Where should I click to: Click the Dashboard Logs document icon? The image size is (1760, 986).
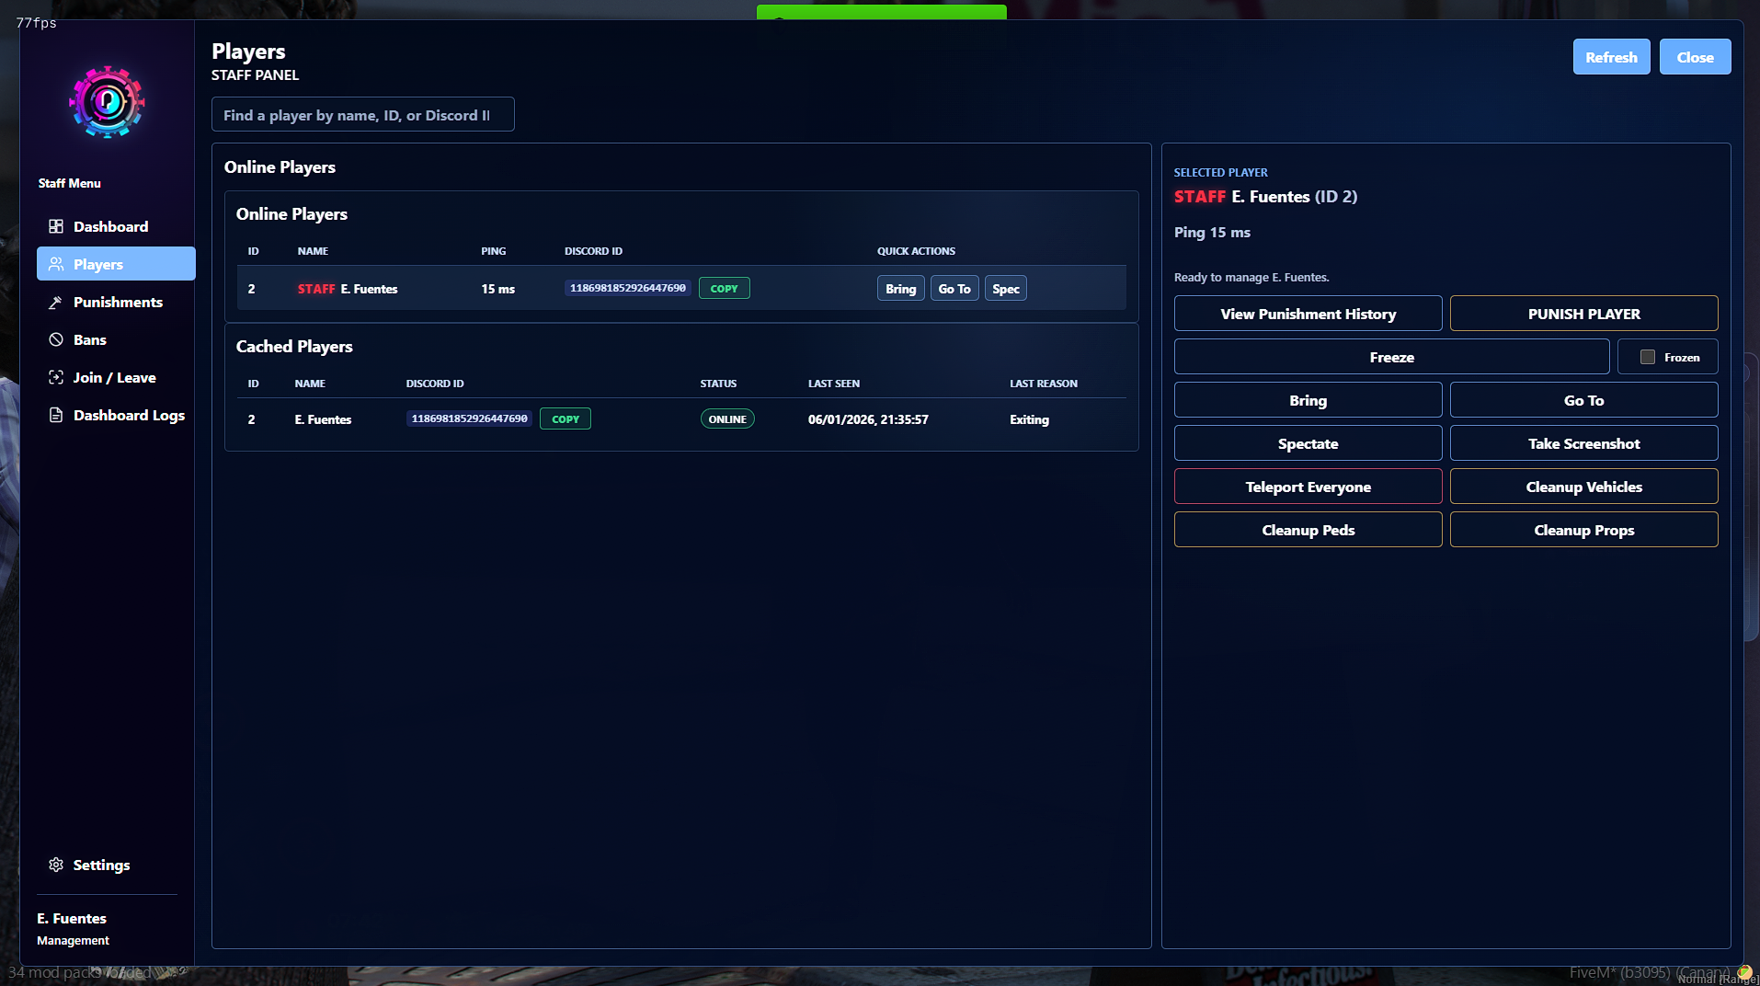56,415
